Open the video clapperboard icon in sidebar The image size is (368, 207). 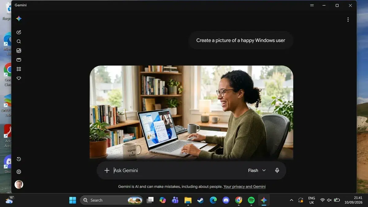(x=19, y=60)
